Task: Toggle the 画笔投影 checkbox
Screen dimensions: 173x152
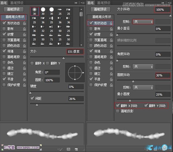Action: (118, 111)
